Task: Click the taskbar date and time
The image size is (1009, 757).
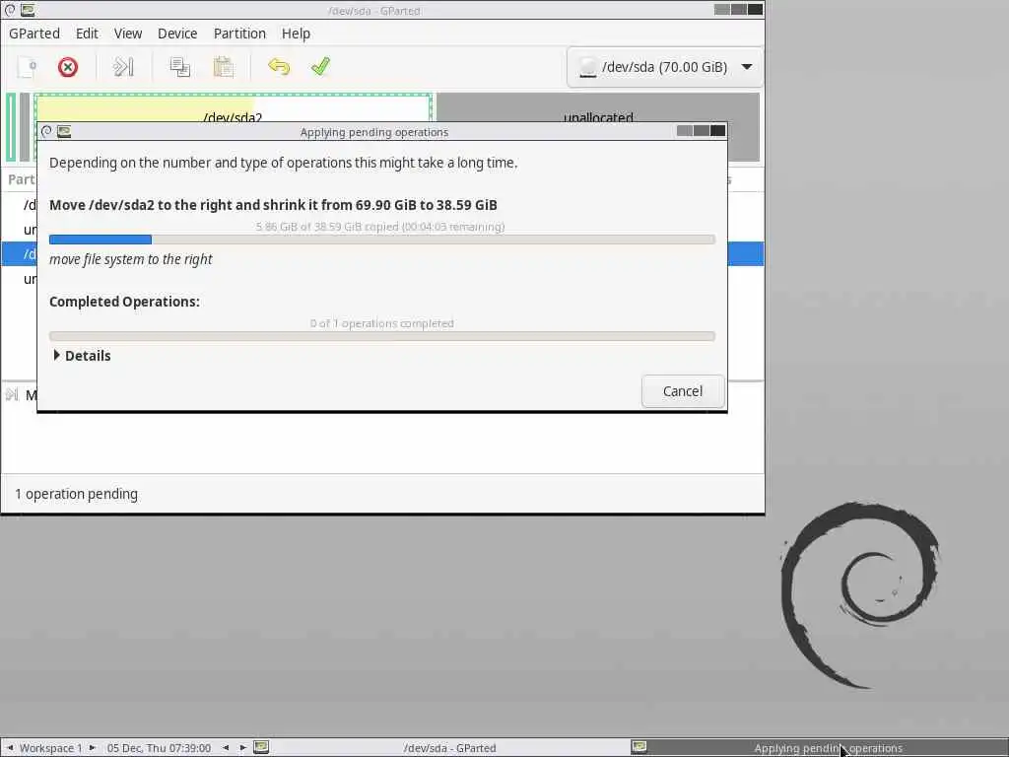Action: point(159,748)
